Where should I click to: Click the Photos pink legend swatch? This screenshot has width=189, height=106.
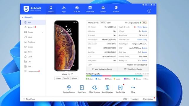tap(106, 79)
